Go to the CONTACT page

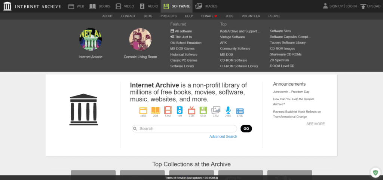(x=128, y=16)
